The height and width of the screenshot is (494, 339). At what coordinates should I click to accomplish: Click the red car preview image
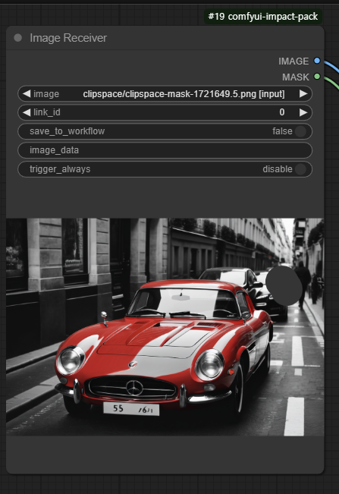click(165, 327)
